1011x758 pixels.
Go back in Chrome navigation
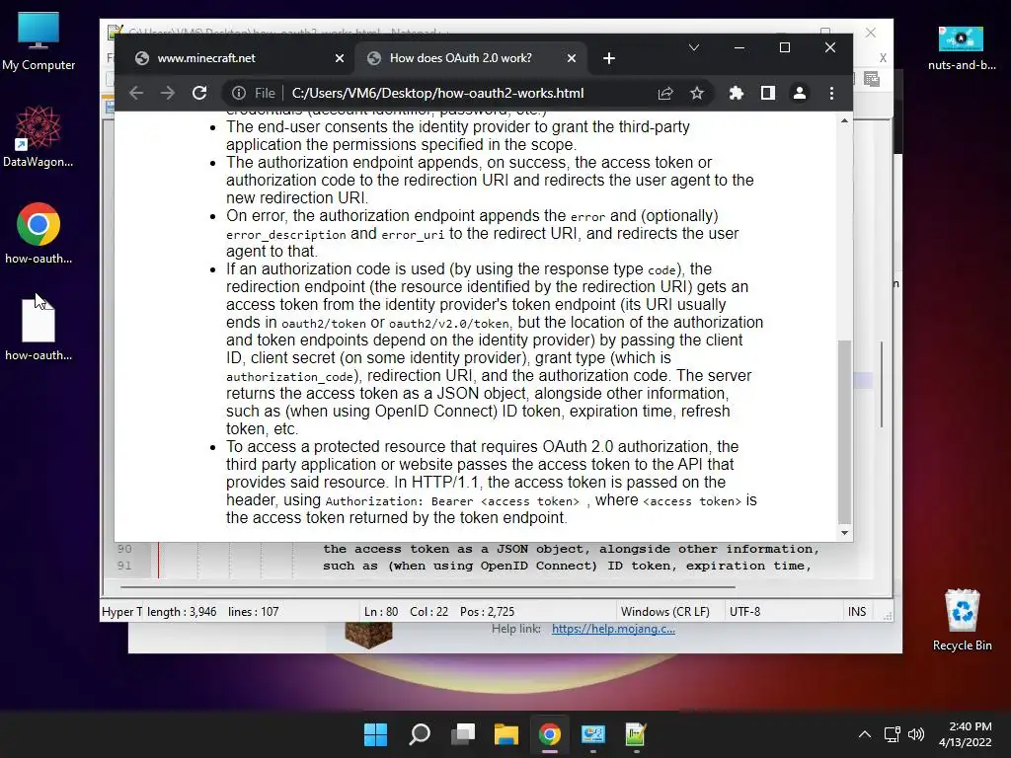click(x=136, y=93)
